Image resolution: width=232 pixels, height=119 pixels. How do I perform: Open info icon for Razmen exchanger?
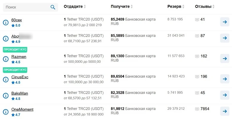(6, 59)
